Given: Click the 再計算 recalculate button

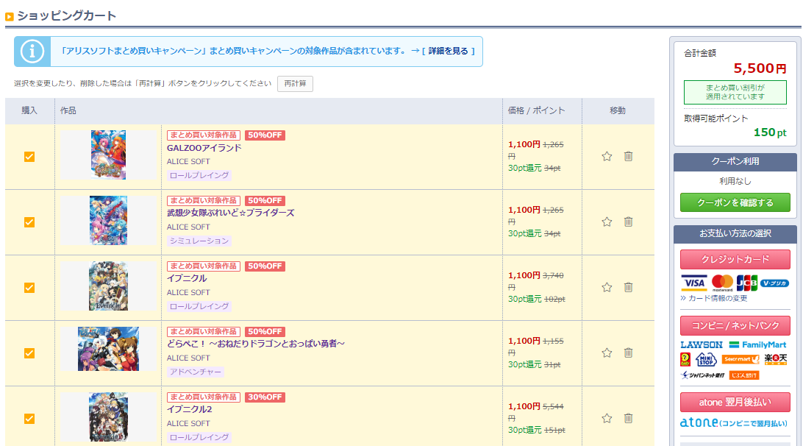Looking at the screenshot, I should pyautogui.click(x=295, y=84).
